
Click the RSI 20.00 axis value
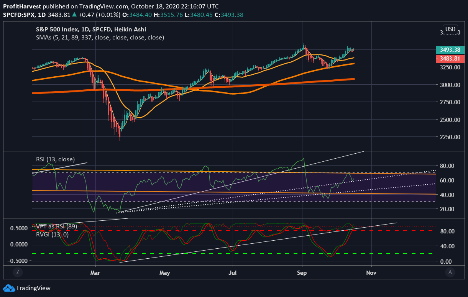447,209
